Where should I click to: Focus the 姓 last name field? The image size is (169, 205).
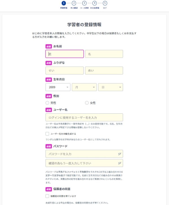click(65, 54)
